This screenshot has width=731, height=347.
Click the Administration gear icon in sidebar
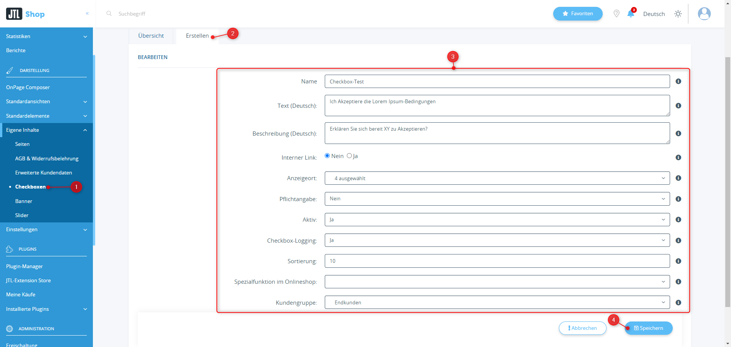(10, 329)
